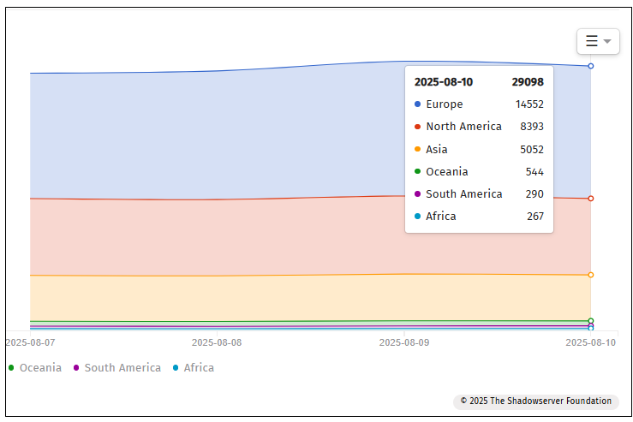This screenshot has height=422, width=633.
Task: Click the teal dot beside Africa in tooltip
Action: [x=417, y=217]
